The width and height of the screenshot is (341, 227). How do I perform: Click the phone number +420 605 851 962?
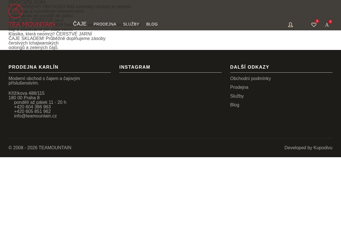click(x=32, y=111)
